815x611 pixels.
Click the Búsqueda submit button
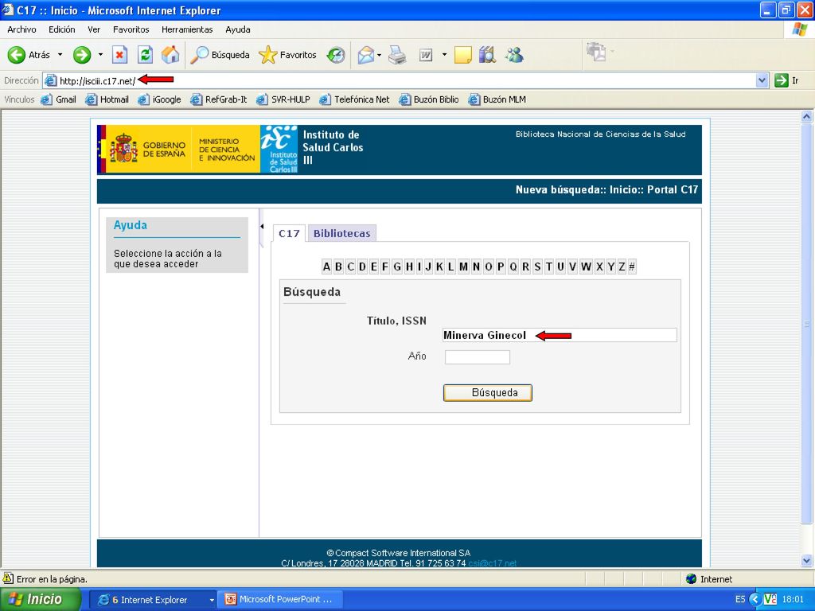coord(488,393)
